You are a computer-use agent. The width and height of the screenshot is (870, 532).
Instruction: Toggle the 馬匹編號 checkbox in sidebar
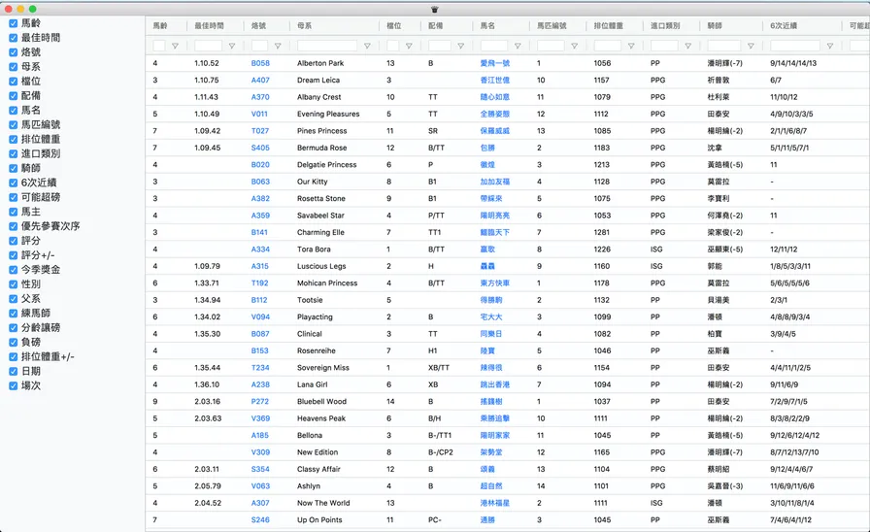tap(14, 125)
